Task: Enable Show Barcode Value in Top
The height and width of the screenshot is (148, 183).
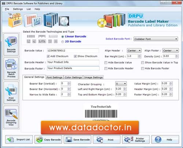Action: tap(142, 62)
